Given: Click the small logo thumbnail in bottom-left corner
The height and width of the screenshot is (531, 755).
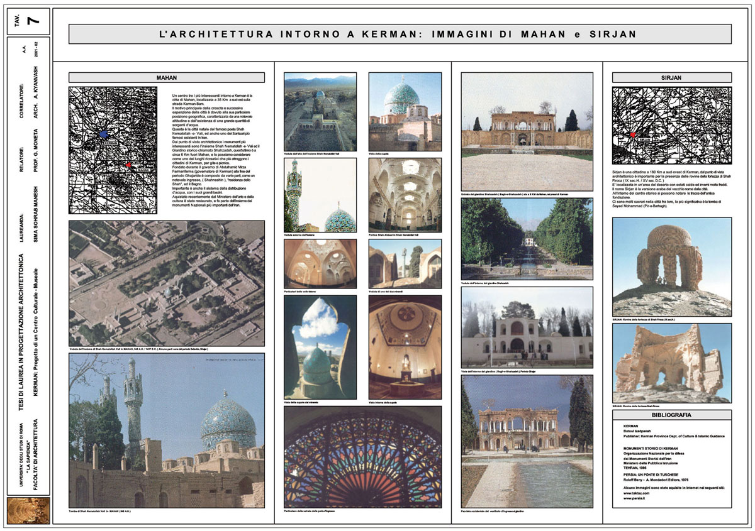Looking at the screenshot, I should pos(28,511).
